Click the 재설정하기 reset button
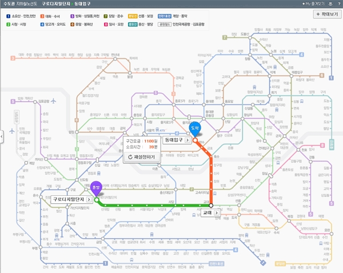The image size is (343, 273). (x=142, y=157)
